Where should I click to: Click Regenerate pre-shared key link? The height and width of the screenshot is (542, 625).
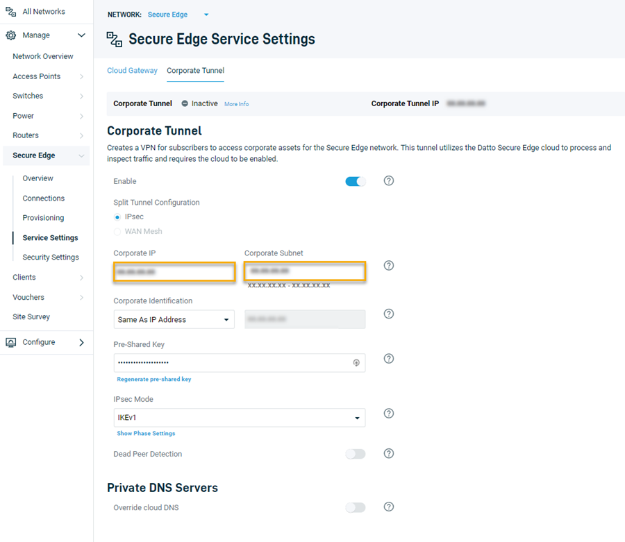pos(154,379)
